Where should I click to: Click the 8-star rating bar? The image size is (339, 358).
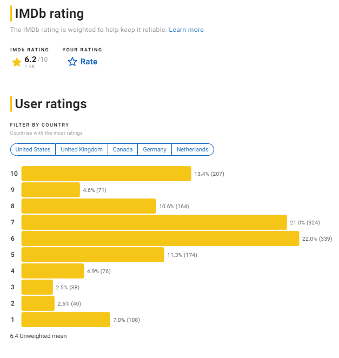point(89,206)
